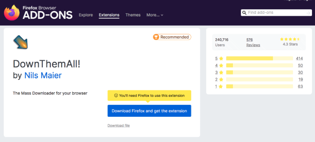The image size is (315, 142).
Task: Switch to the Themes tab
Action: tap(133, 15)
